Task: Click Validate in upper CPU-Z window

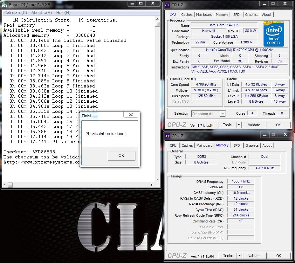Action: 254,125
